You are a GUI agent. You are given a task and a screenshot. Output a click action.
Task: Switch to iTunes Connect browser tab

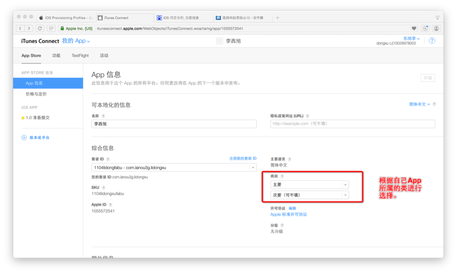pos(125,18)
